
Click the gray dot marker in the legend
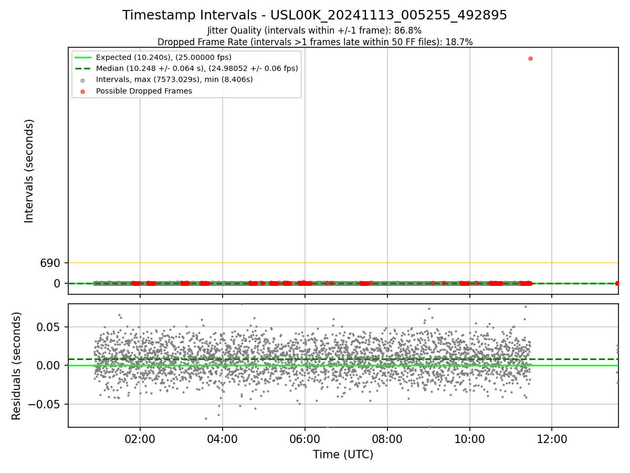pos(83,80)
